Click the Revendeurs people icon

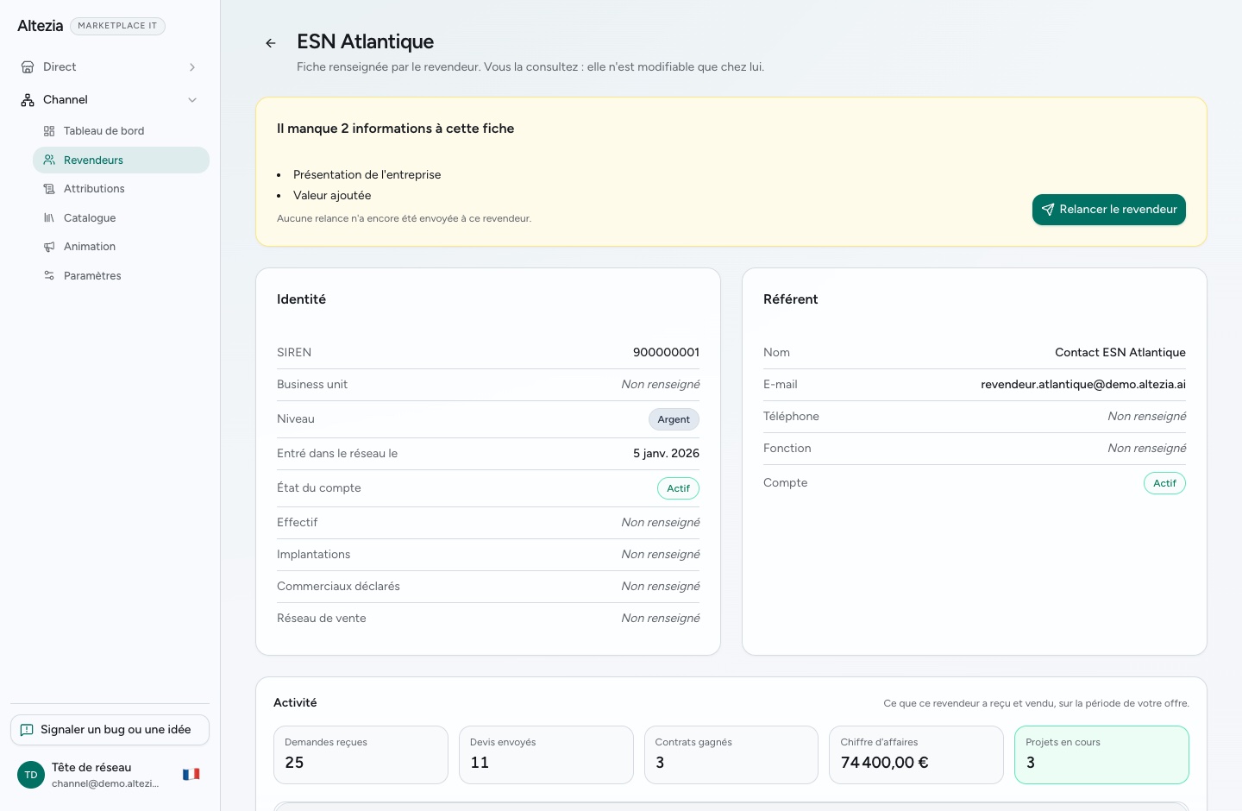[49, 160]
